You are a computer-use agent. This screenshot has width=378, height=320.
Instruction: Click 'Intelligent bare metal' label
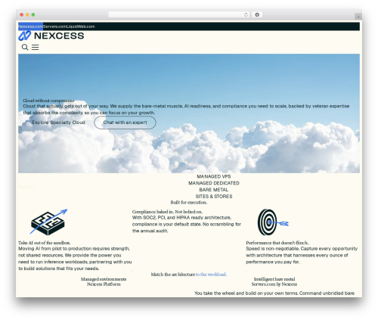point(274,279)
